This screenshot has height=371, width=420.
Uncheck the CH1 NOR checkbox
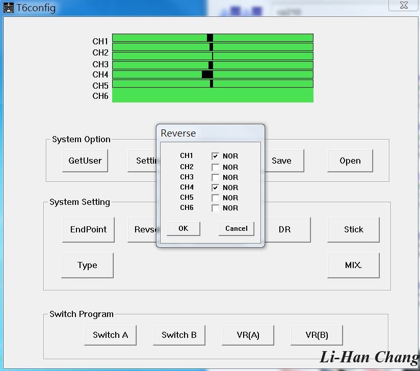[x=215, y=156]
